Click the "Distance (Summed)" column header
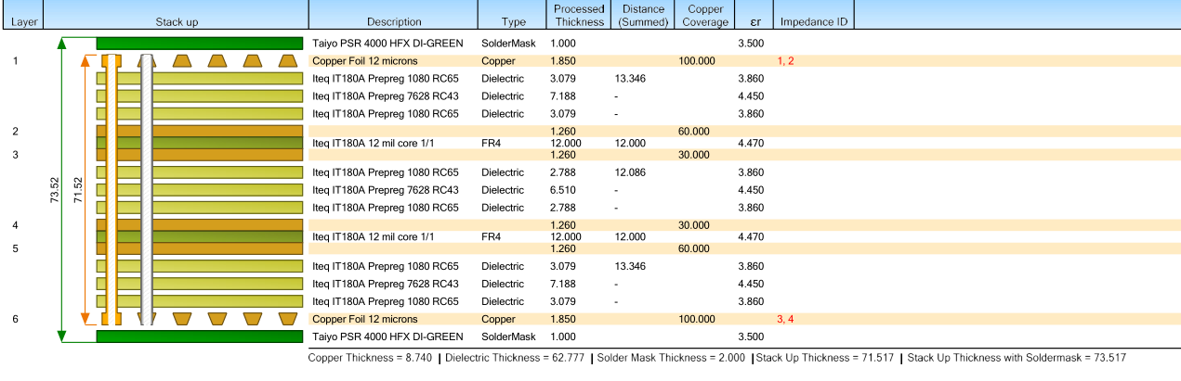 tap(642, 15)
